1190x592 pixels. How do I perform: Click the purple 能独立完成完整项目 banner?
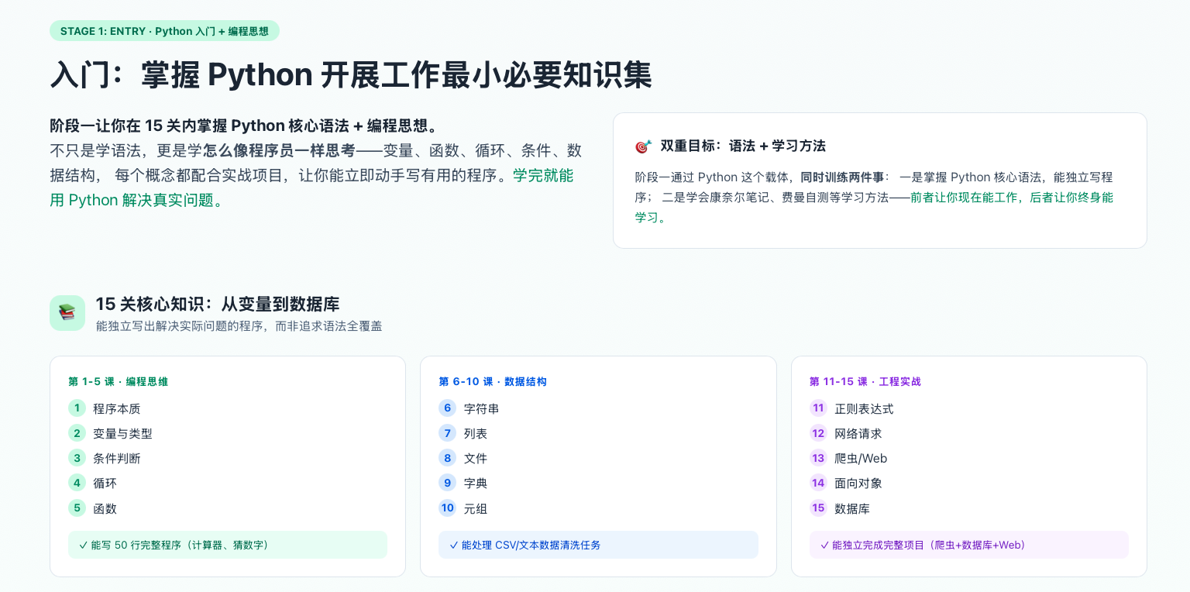click(968, 545)
